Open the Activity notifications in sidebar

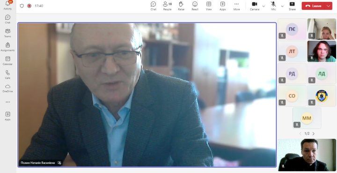(8, 5)
